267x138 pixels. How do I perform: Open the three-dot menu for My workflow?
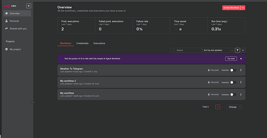tap(241, 95)
